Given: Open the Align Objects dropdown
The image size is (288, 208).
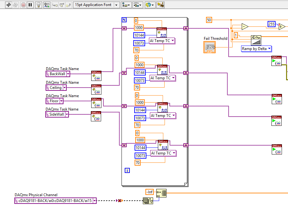Looking at the screenshot, I should (126, 5).
